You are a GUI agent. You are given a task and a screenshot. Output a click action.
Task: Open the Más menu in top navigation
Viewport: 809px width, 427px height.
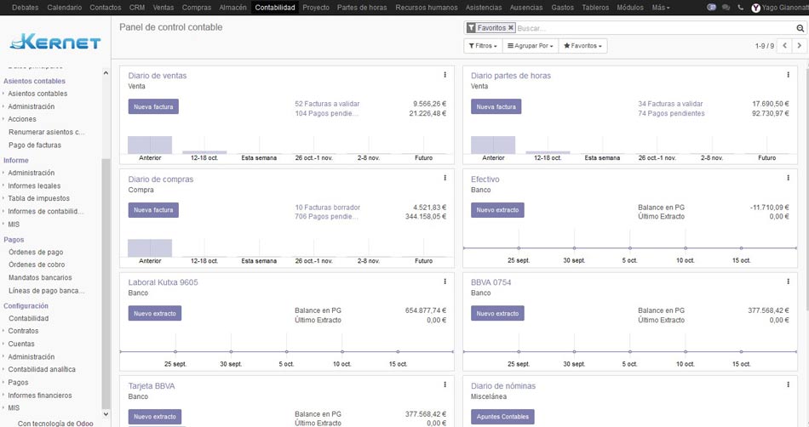[x=661, y=8]
